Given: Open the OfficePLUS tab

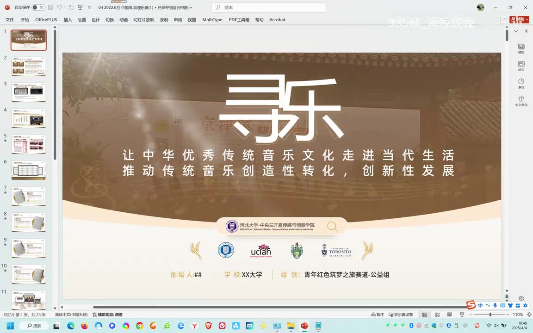Looking at the screenshot, I should point(46,20).
